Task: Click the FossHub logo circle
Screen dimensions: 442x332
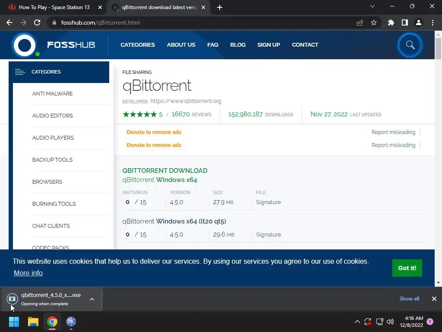Action: pyautogui.click(x=25, y=45)
